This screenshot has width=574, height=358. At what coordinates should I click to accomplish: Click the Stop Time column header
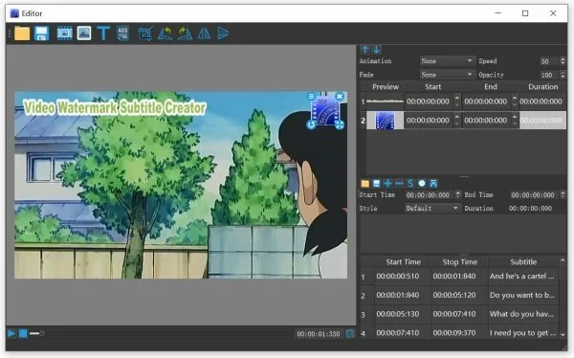[x=460, y=262]
